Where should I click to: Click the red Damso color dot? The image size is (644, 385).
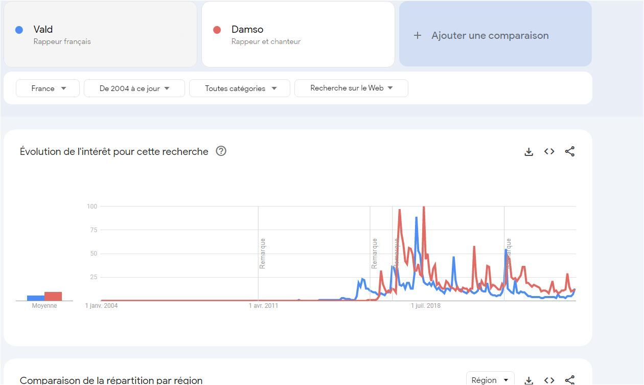pos(217,30)
